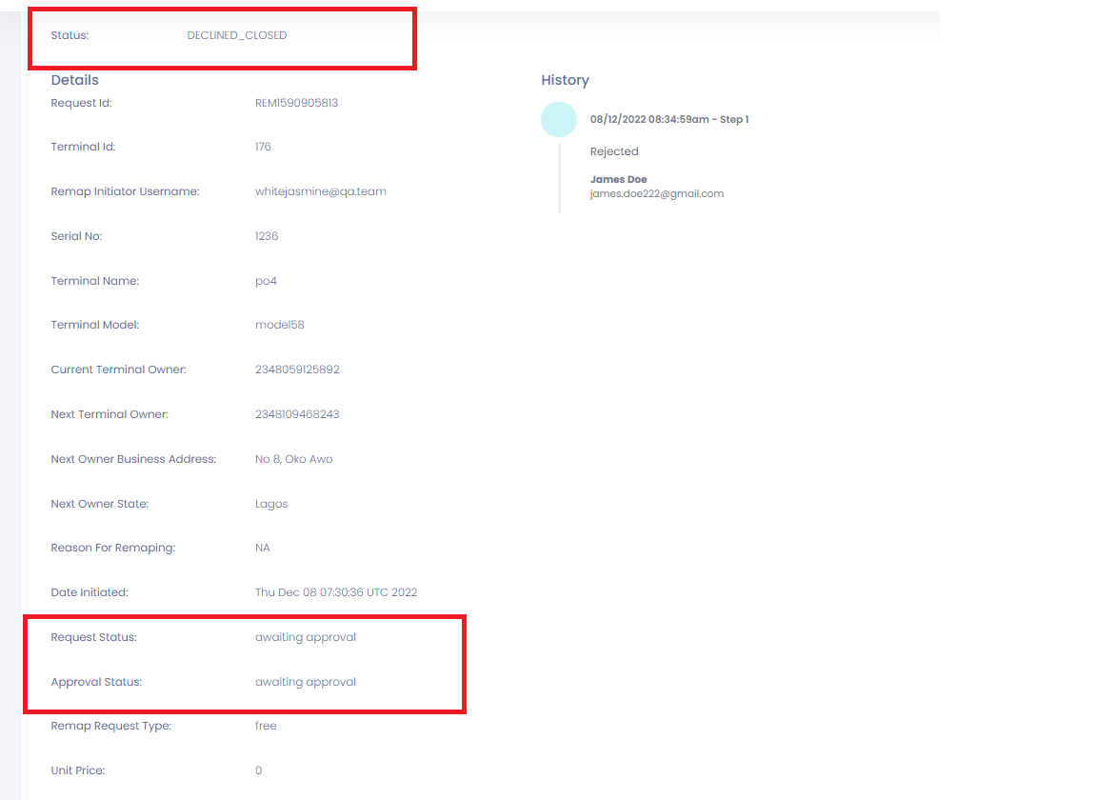Click the Remap Request Type value free

point(266,726)
